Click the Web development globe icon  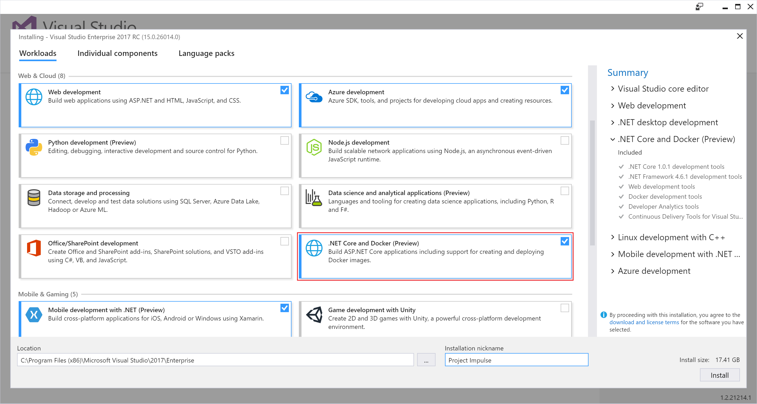pos(34,97)
